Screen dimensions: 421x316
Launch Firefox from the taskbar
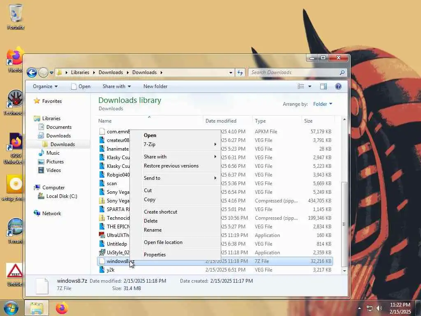pyautogui.click(x=62, y=308)
